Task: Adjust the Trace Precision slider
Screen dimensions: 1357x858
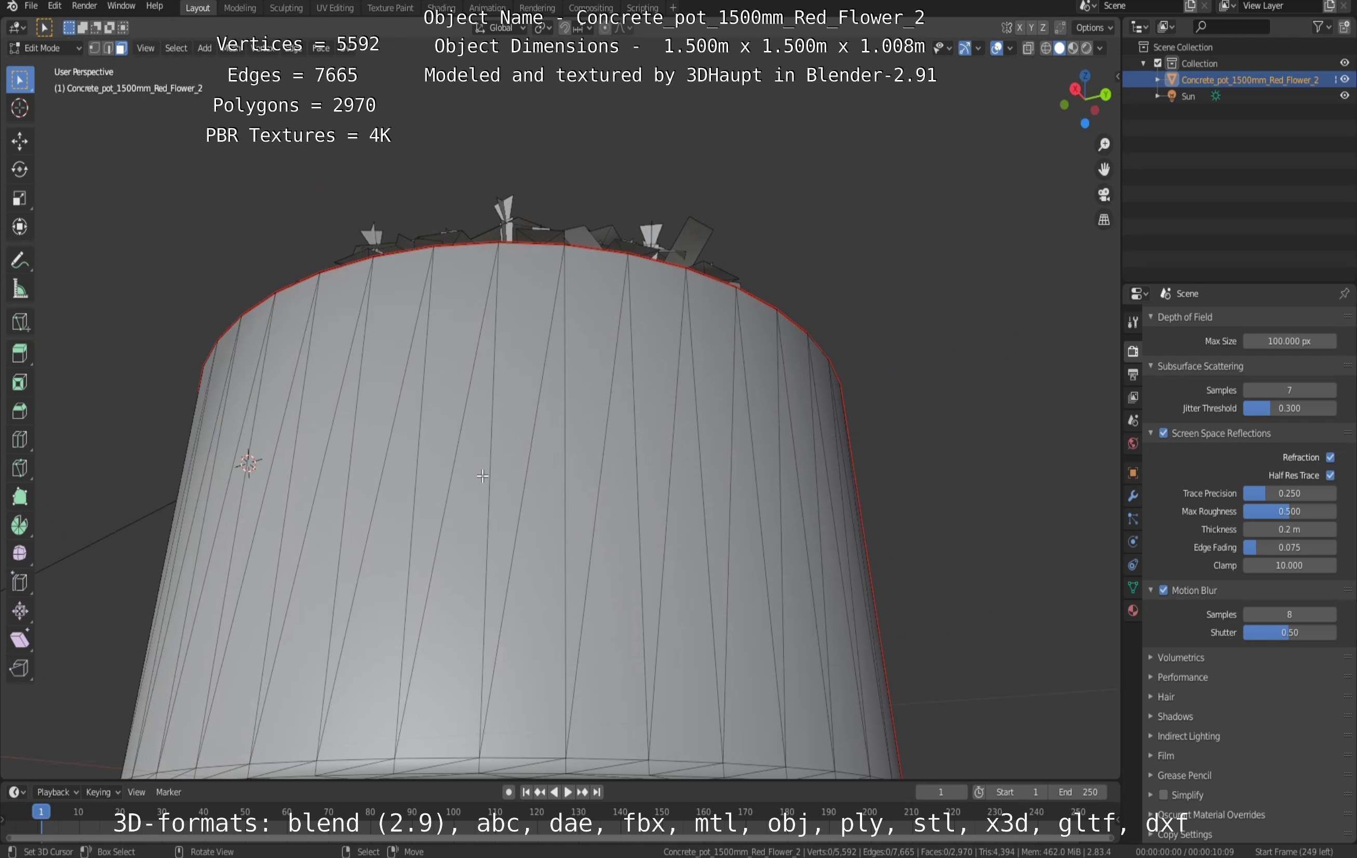Action: point(1289,494)
